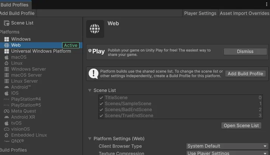Open the Texture Compression dropdown
Image resolution: width=270 pixels, height=155 pixels.
227,153
